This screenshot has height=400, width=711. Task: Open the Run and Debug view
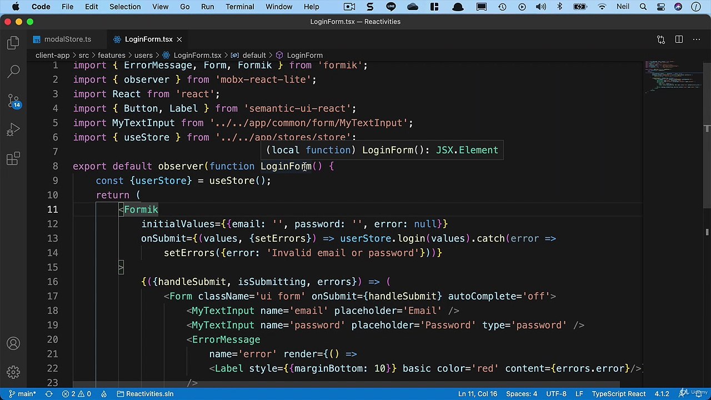click(13, 131)
